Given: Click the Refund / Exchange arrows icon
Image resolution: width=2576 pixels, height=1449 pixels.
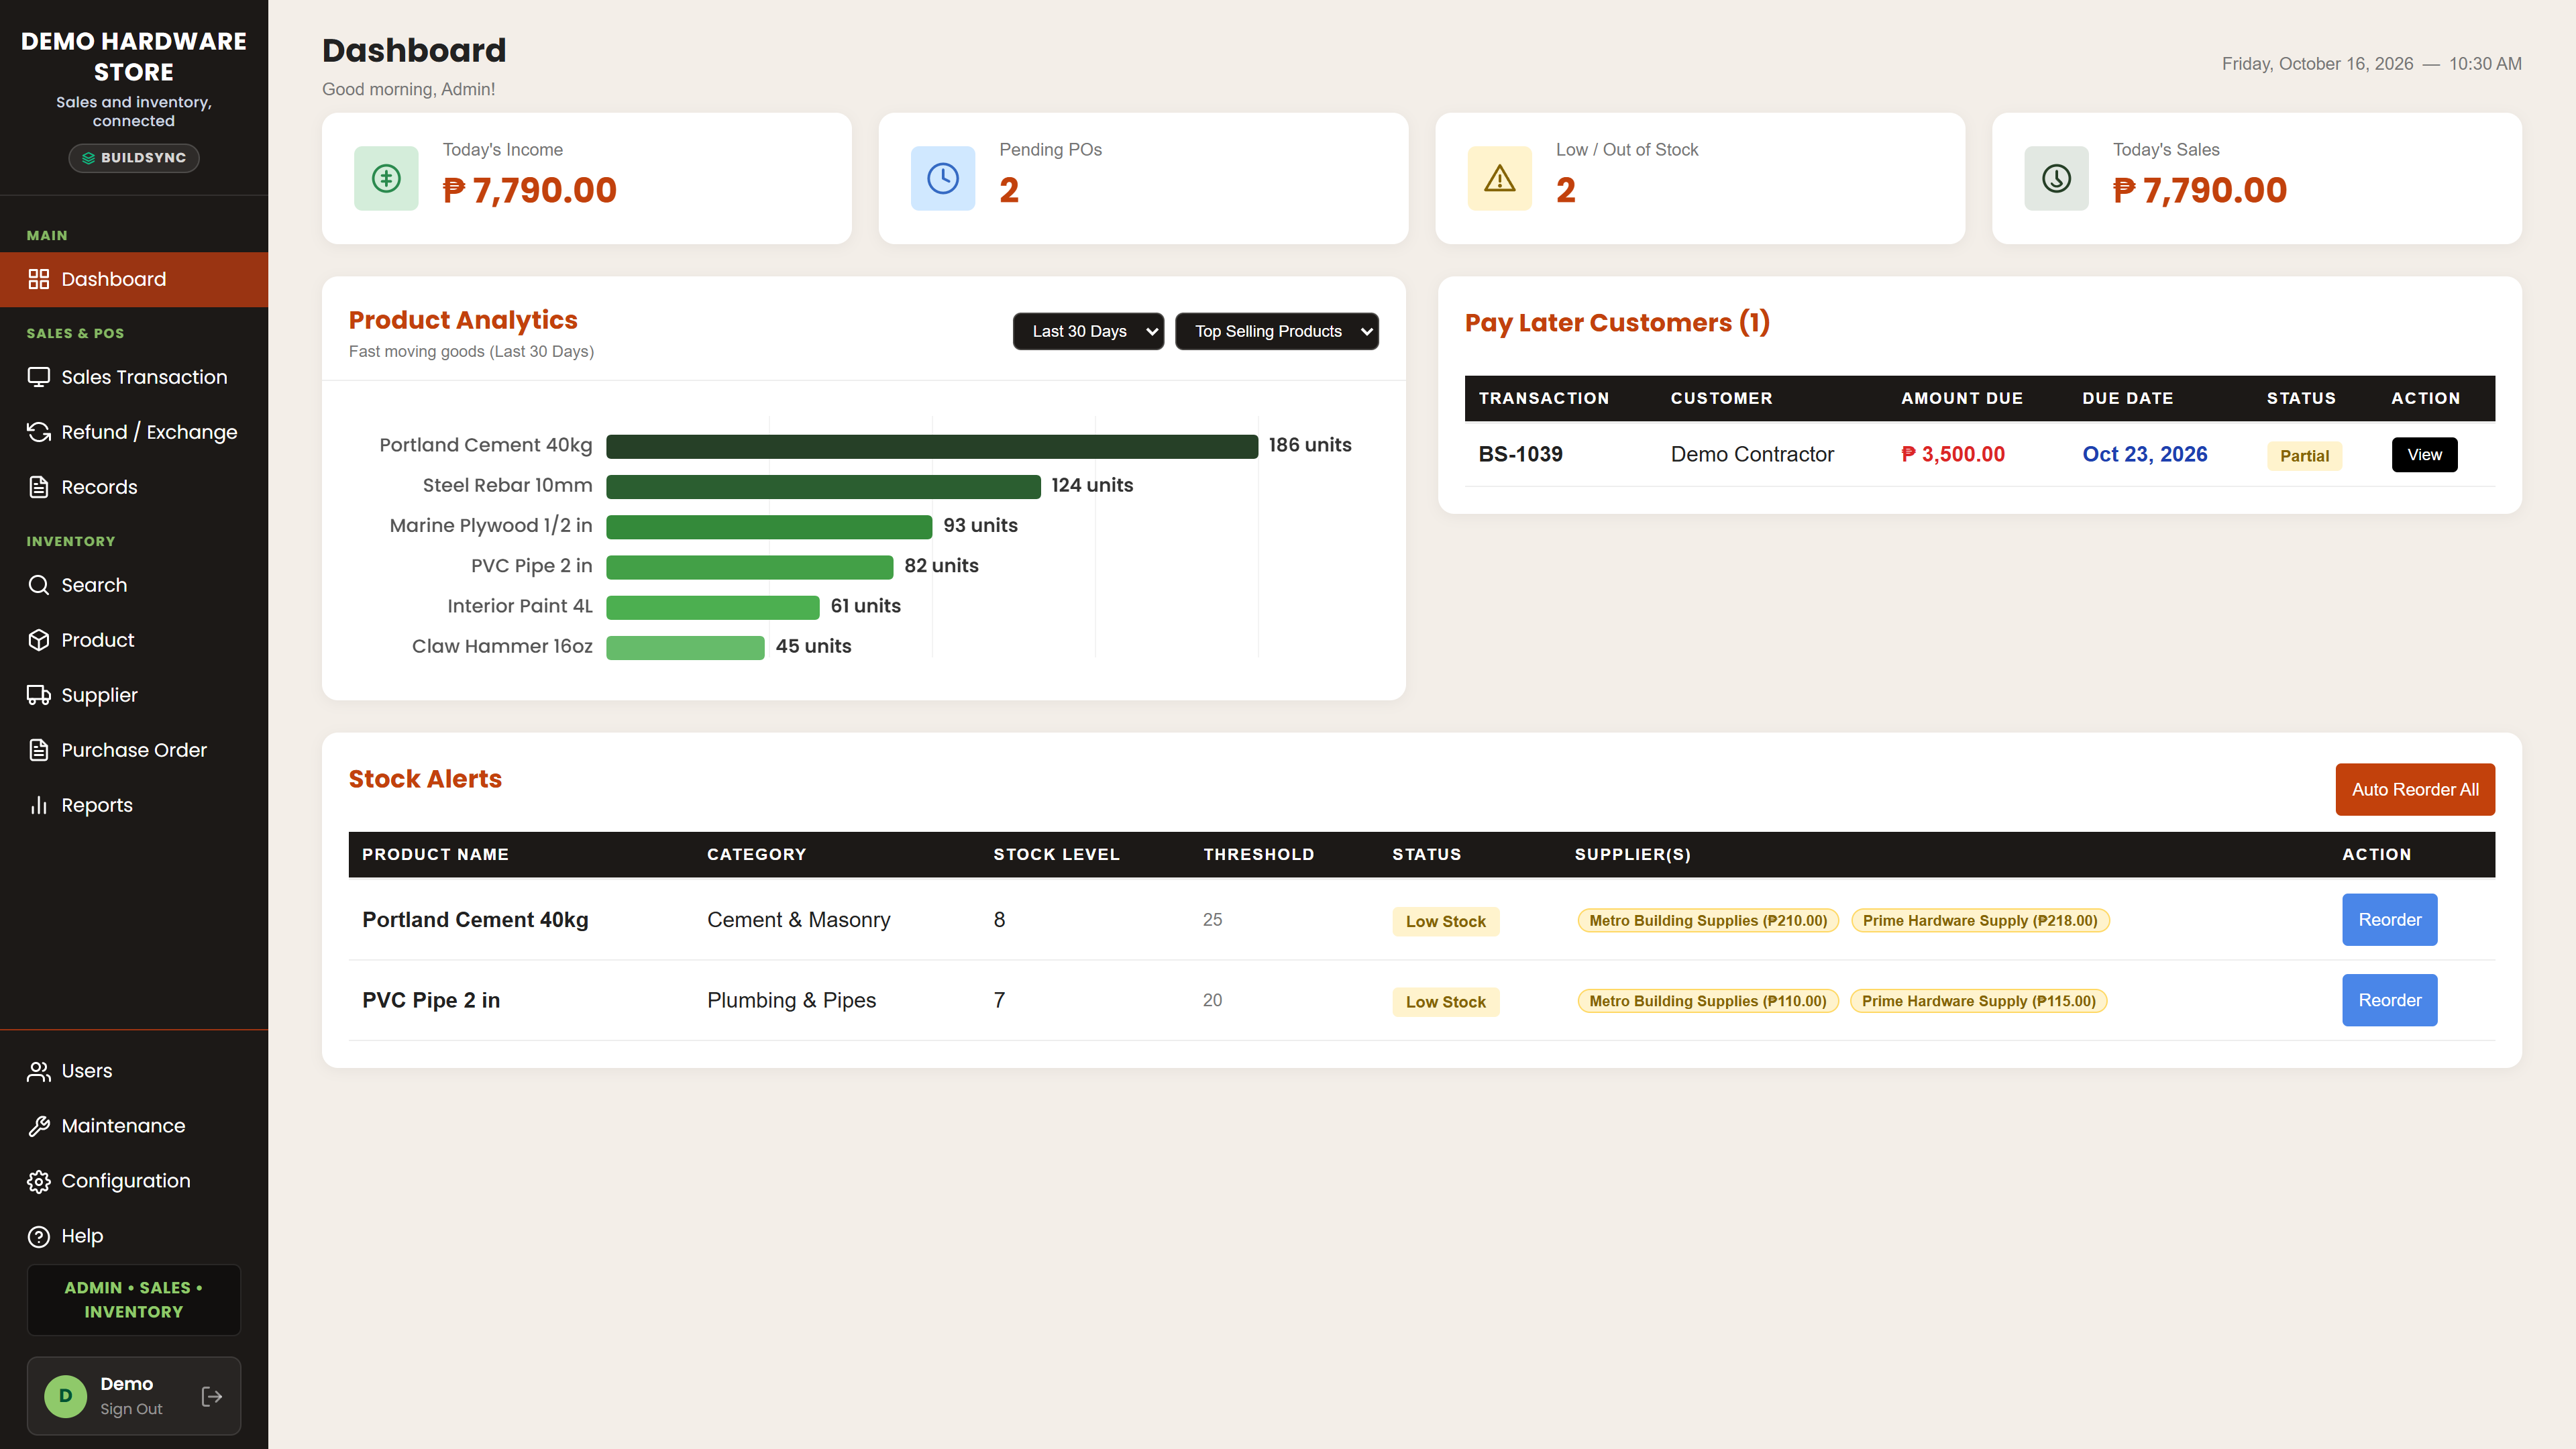Looking at the screenshot, I should [38, 432].
